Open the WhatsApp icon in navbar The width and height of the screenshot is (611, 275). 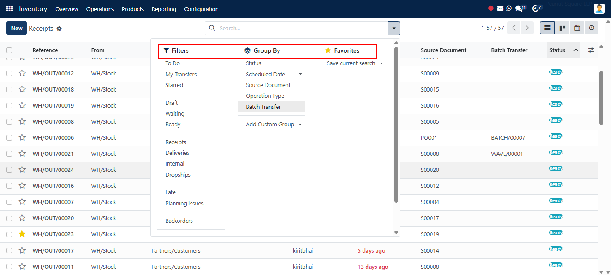(509, 8)
